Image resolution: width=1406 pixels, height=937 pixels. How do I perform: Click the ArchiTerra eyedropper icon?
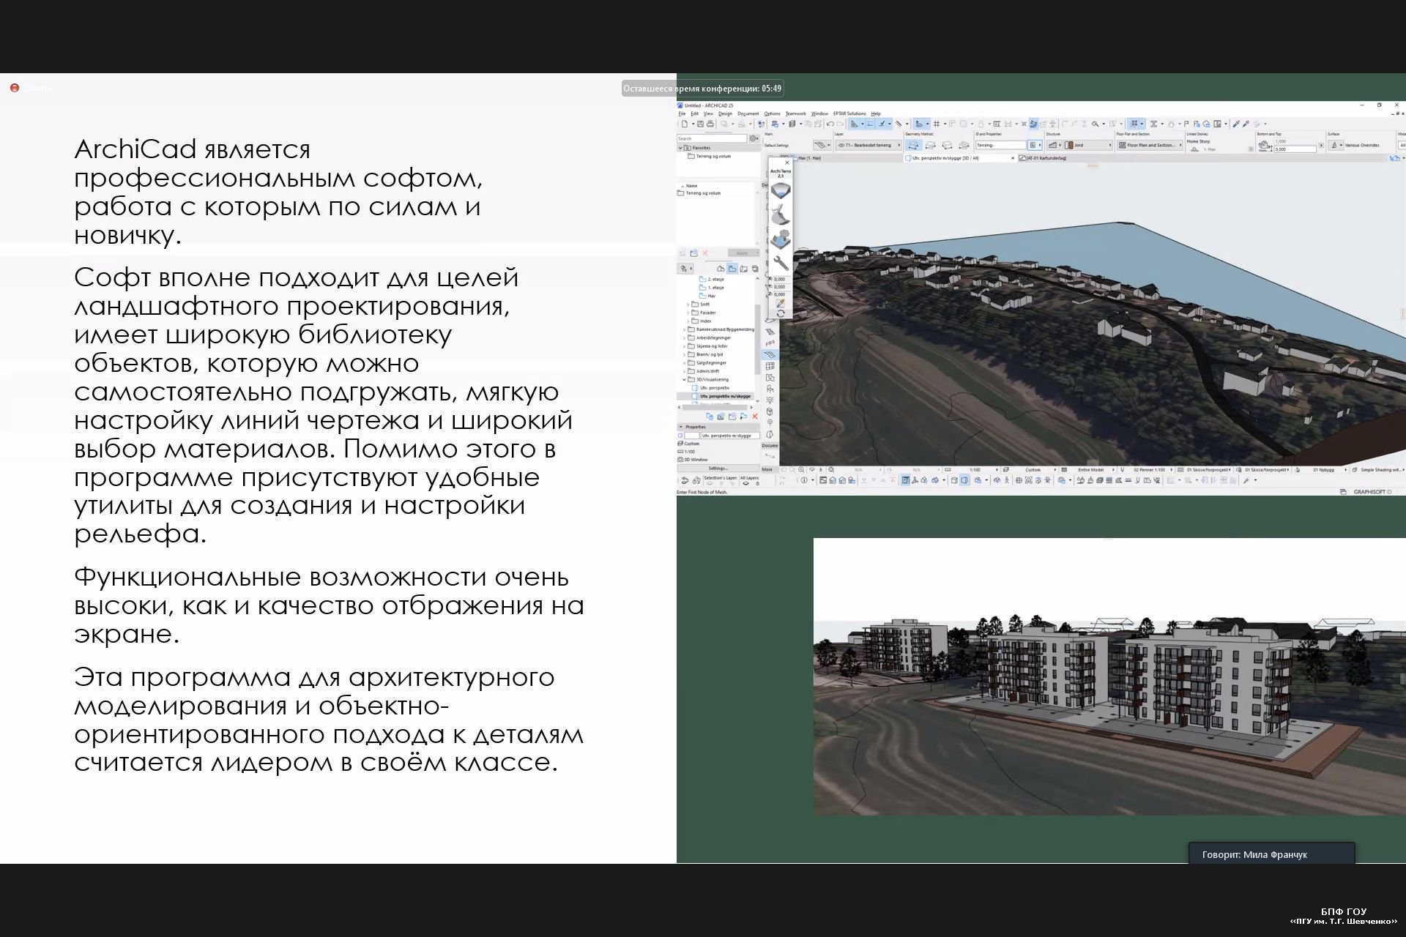[x=781, y=303]
